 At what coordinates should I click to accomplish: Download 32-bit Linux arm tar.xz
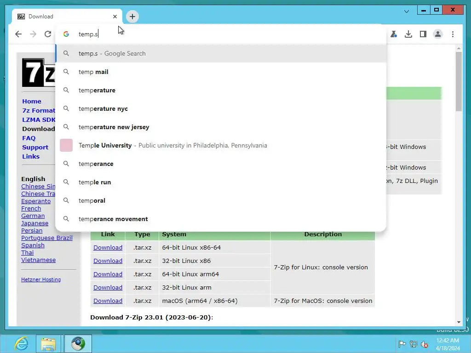[x=108, y=288]
